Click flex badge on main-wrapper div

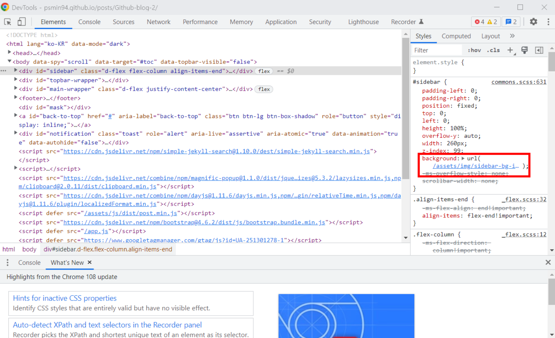264,89
